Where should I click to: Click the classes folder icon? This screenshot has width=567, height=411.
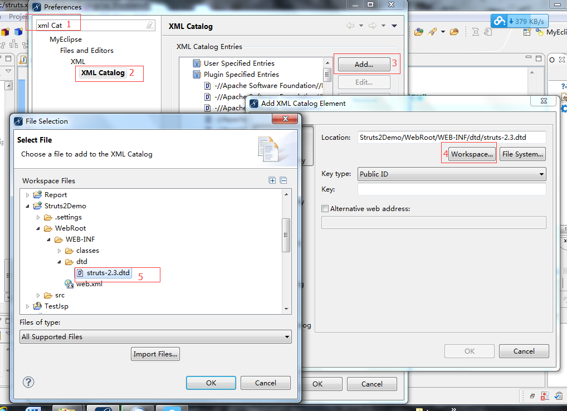69,251
